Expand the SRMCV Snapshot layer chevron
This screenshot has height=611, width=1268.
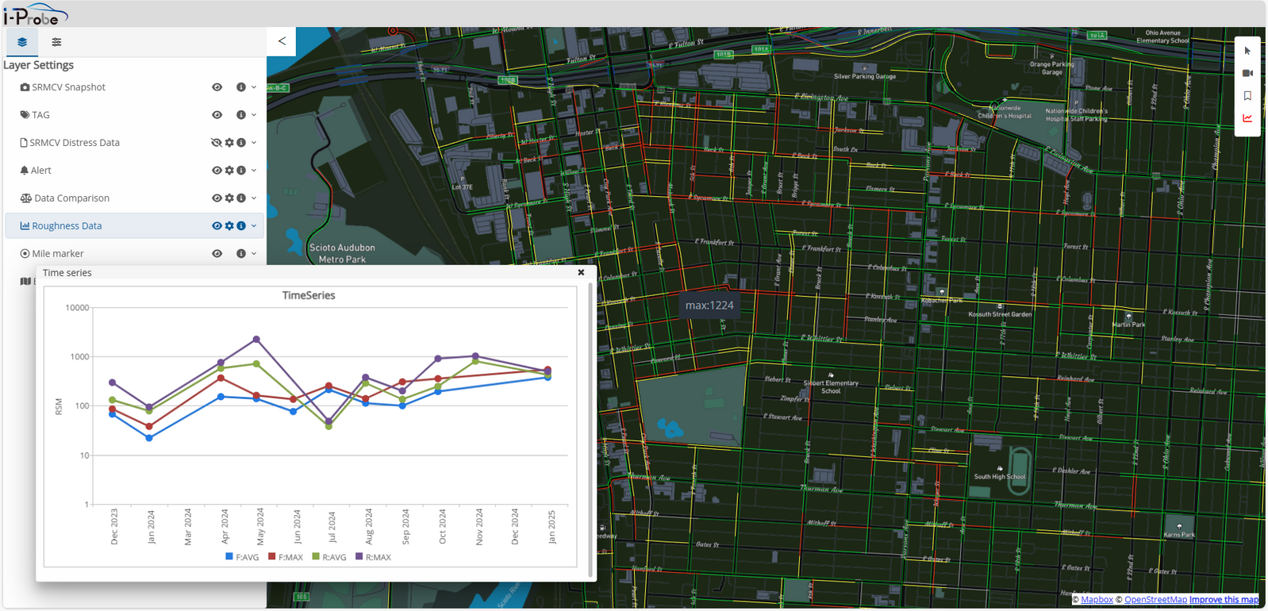(254, 87)
